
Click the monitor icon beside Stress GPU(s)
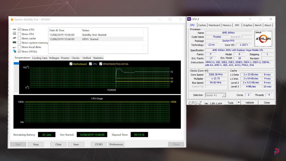coord(14,51)
